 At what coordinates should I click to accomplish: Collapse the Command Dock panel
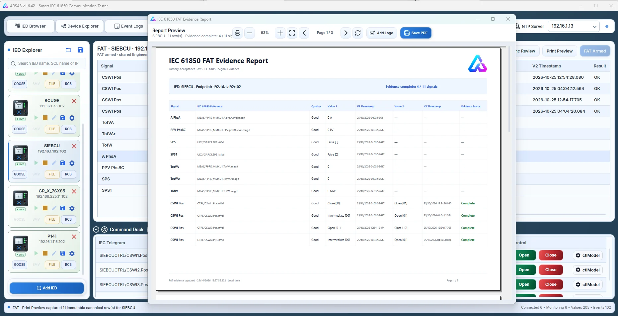coord(96,230)
